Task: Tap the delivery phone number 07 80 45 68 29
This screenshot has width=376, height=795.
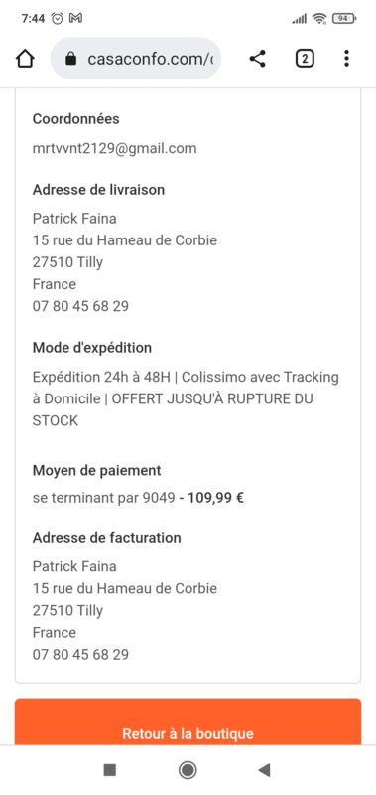Action: click(x=80, y=306)
